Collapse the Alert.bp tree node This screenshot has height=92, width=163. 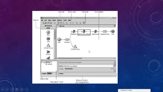[42, 62]
